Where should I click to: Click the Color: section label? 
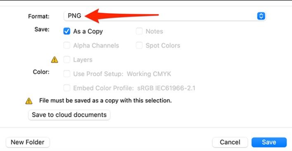click(x=41, y=72)
